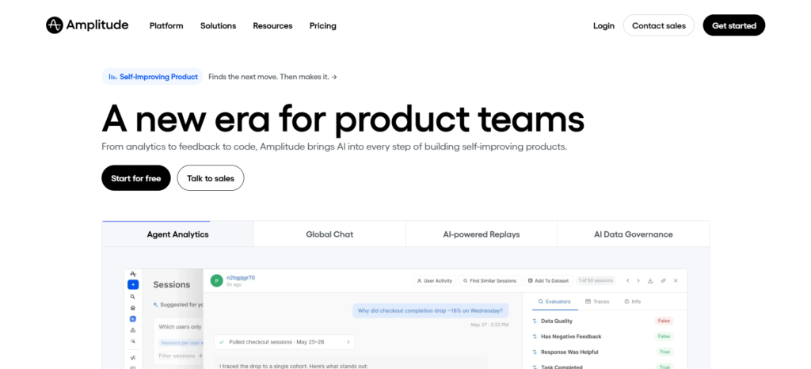
Task: Click the Add To Dataset button
Action: pyautogui.click(x=548, y=280)
